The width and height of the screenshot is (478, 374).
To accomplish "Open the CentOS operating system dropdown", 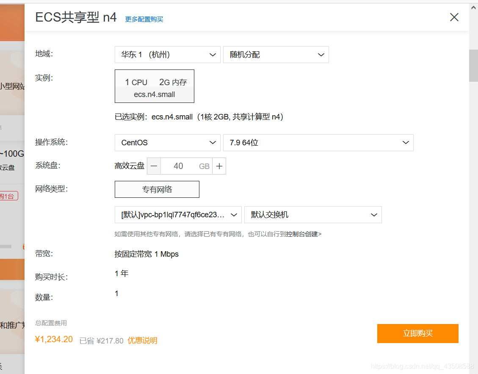I will [x=167, y=143].
